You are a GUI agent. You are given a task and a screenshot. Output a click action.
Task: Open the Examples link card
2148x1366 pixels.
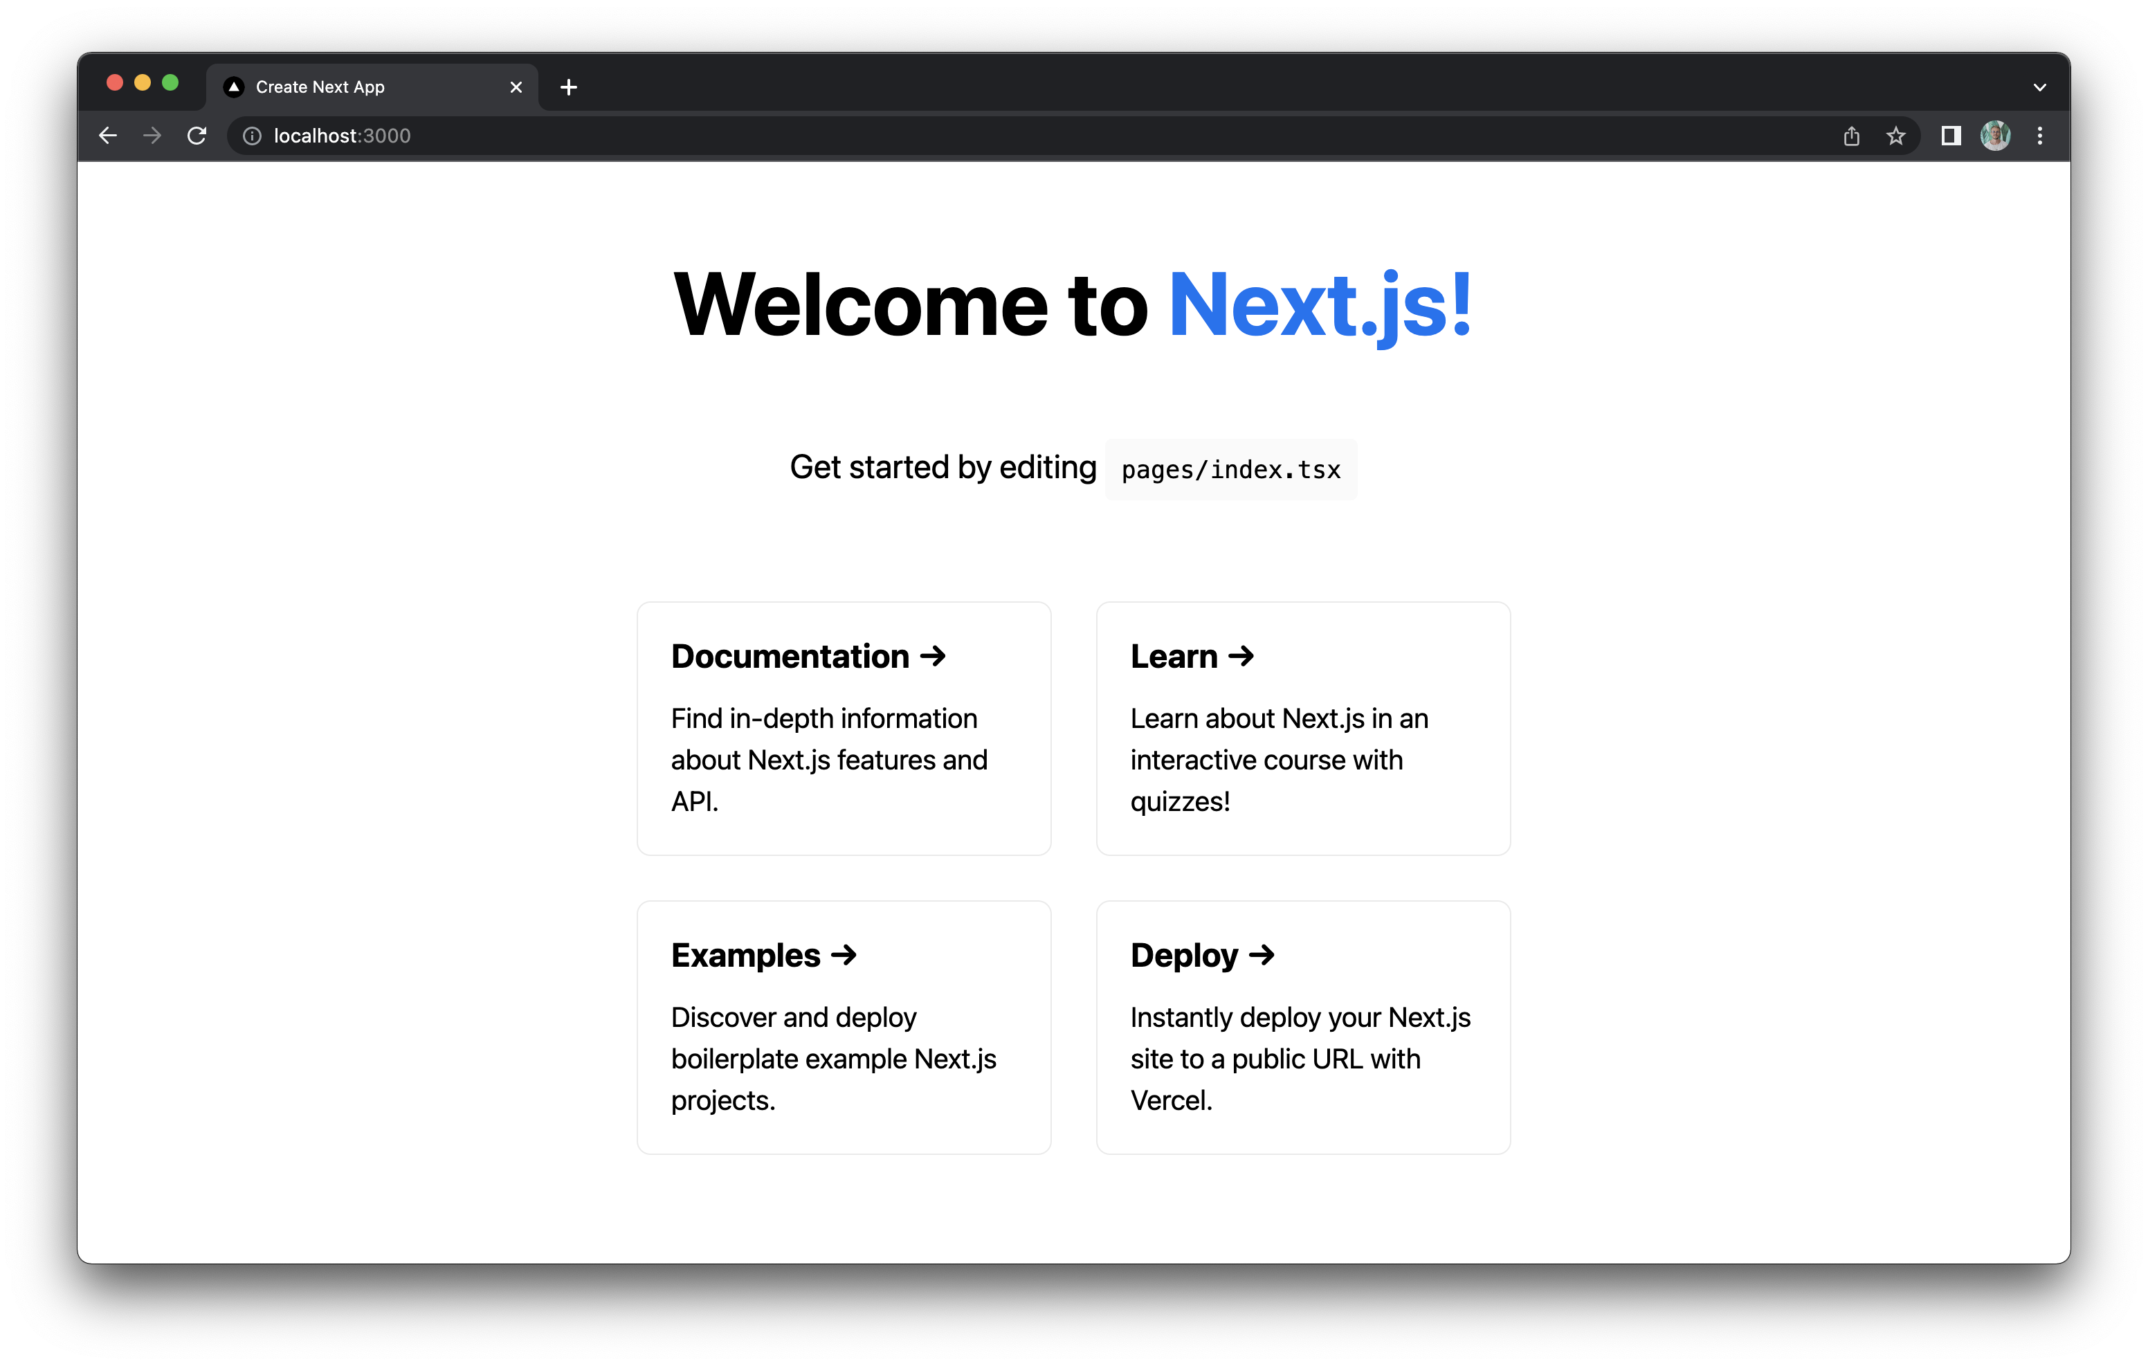843,1026
